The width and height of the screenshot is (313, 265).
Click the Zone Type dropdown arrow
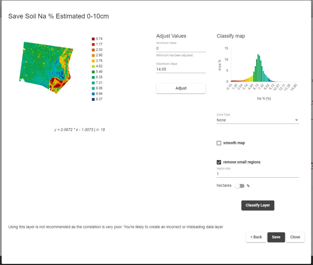[x=297, y=120]
